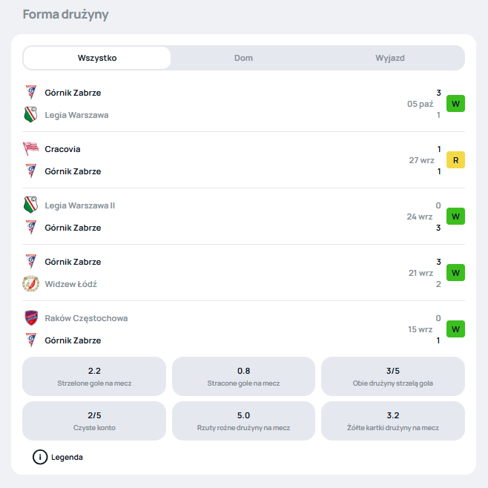The image size is (488, 488).
Task: Open the Legenda link
Action: pyautogui.click(x=67, y=457)
